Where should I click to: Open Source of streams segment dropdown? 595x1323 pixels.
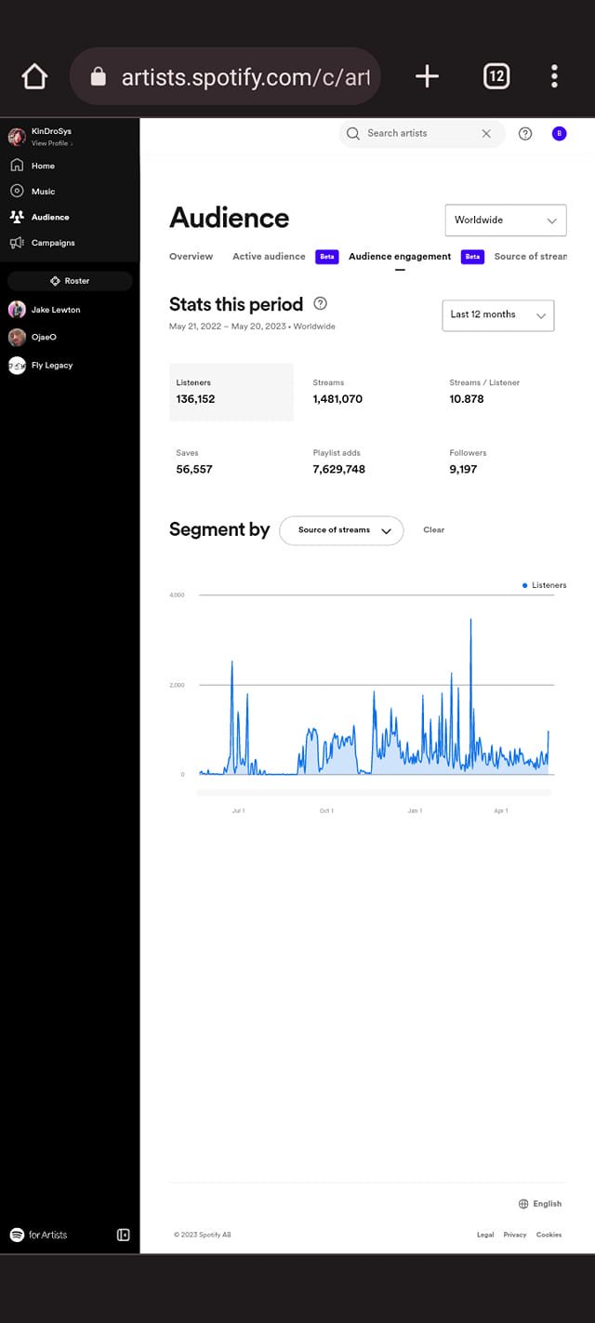pos(341,530)
